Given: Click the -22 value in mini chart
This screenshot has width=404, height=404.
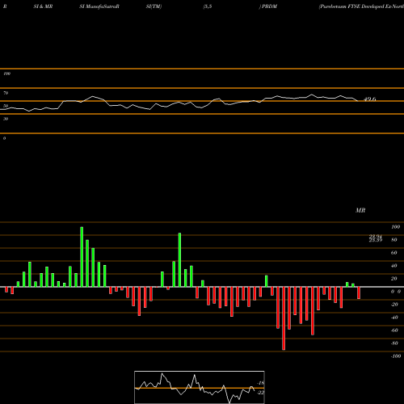Looking at the screenshot, I should [261, 393].
